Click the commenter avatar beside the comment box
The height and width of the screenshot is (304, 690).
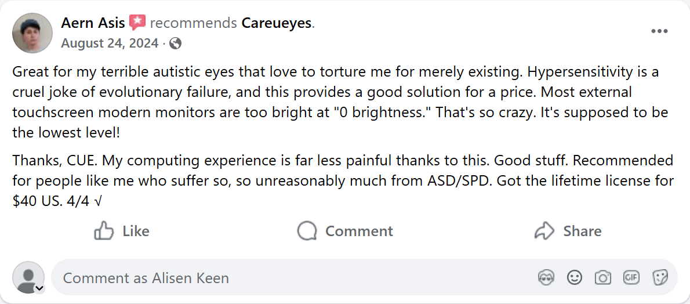click(x=28, y=277)
